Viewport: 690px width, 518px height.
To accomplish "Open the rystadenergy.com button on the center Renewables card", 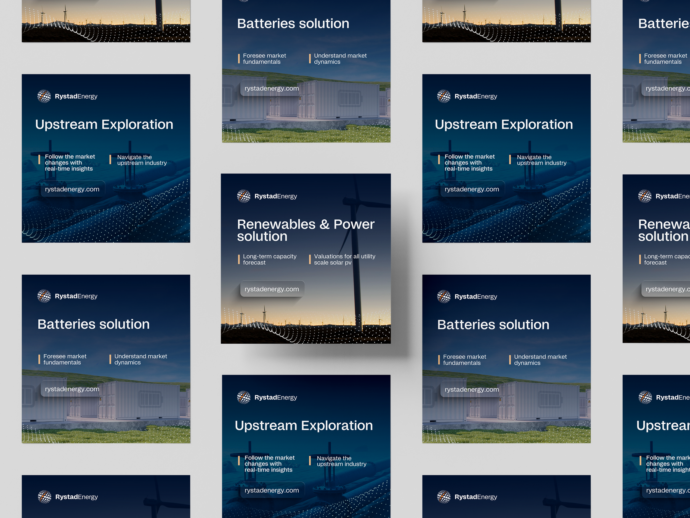I will point(272,289).
